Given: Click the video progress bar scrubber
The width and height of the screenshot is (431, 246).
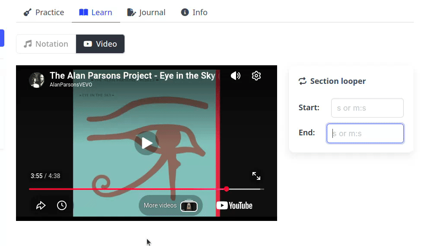Looking at the screenshot, I should pyautogui.click(x=227, y=189).
